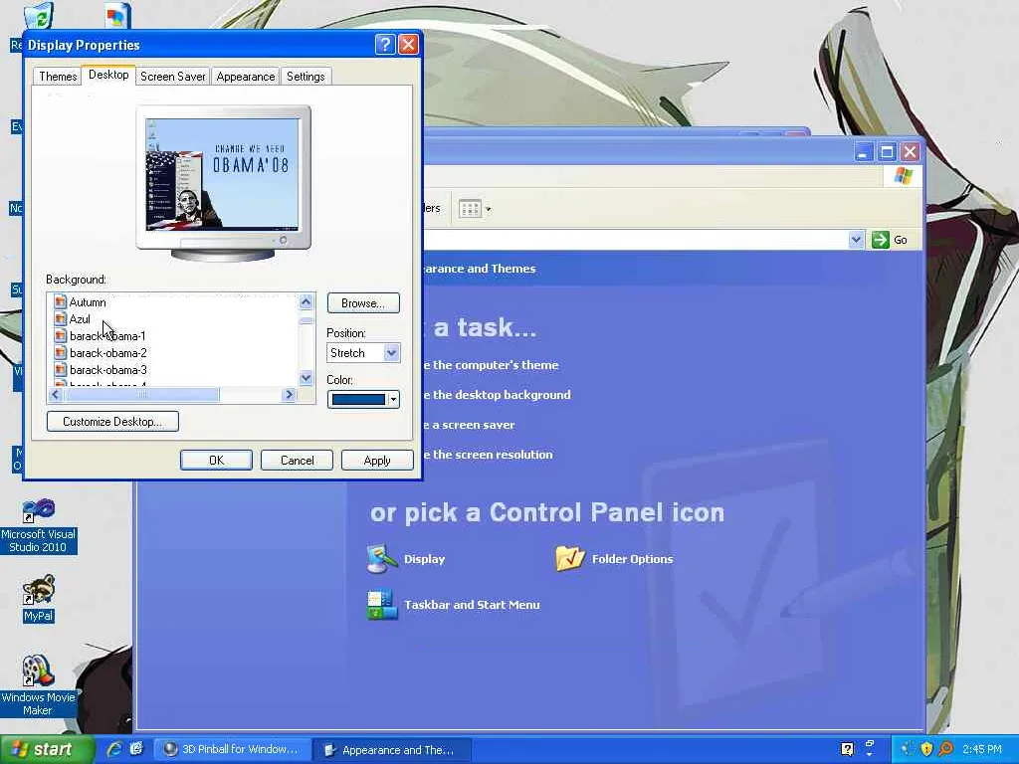Screen dimensions: 1019x764
Task: Click Appearance and Themes taskbar button
Action: [391, 750]
